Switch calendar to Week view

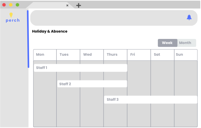(167, 43)
